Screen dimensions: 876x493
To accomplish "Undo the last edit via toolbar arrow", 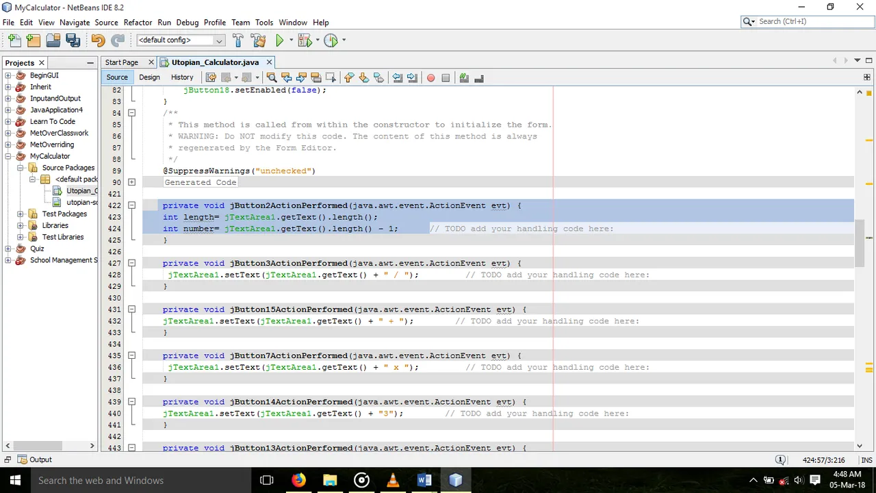I will 98,40.
